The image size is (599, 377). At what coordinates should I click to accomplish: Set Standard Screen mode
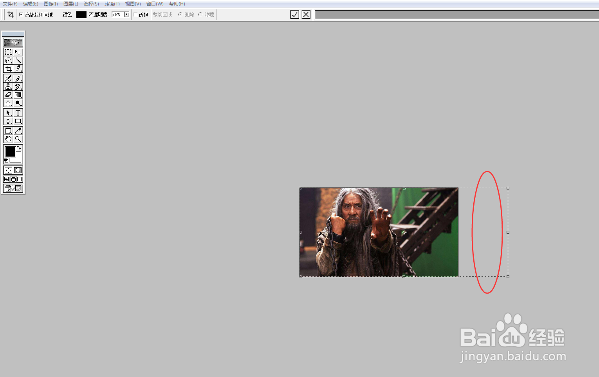(x=7, y=179)
